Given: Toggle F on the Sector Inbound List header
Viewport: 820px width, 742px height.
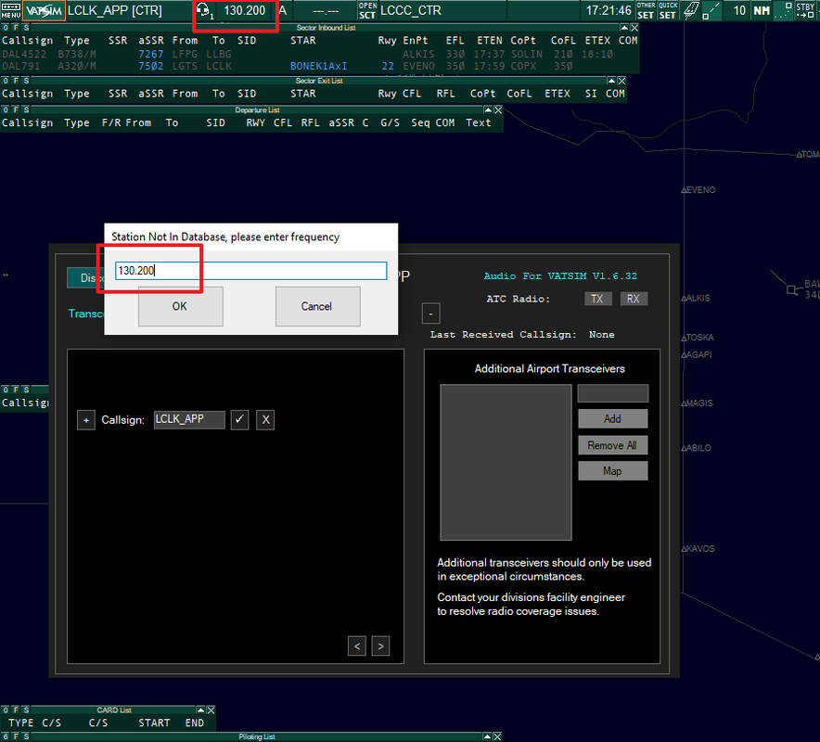Looking at the screenshot, I should 16,27.
